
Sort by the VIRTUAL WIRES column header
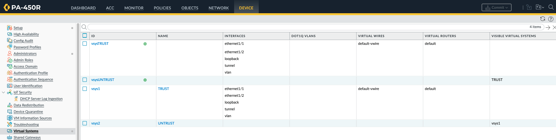[371, 36]
